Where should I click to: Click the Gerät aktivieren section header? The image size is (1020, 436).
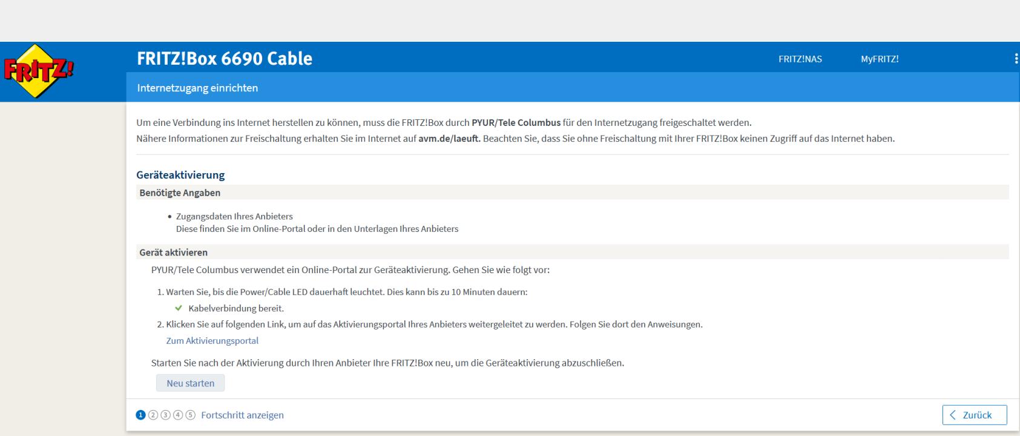[173, 252]
